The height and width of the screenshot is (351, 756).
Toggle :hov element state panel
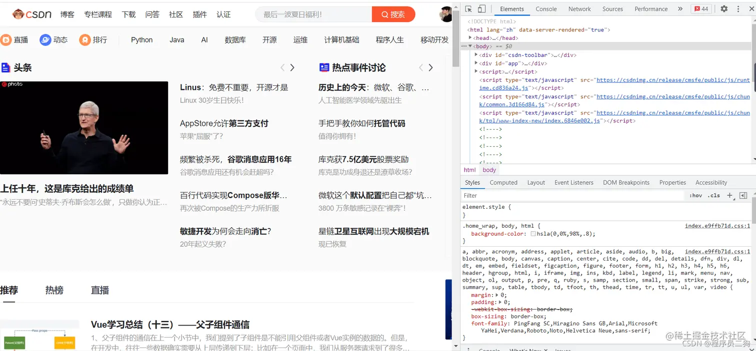pos(695,195)
